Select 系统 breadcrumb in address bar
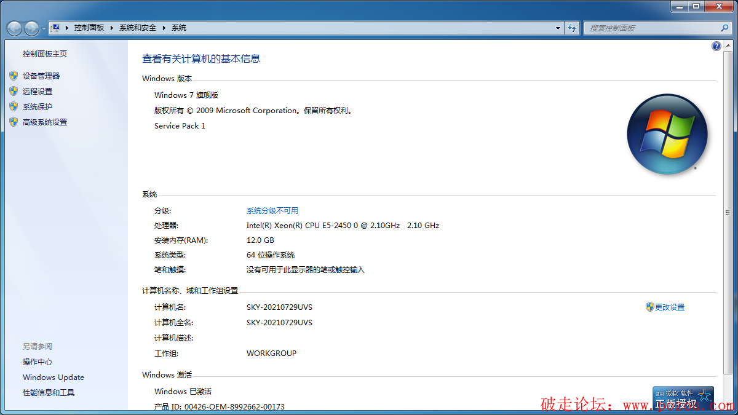Image resolution: width=738 pixels, height=415 pixels. click(179, 28)
